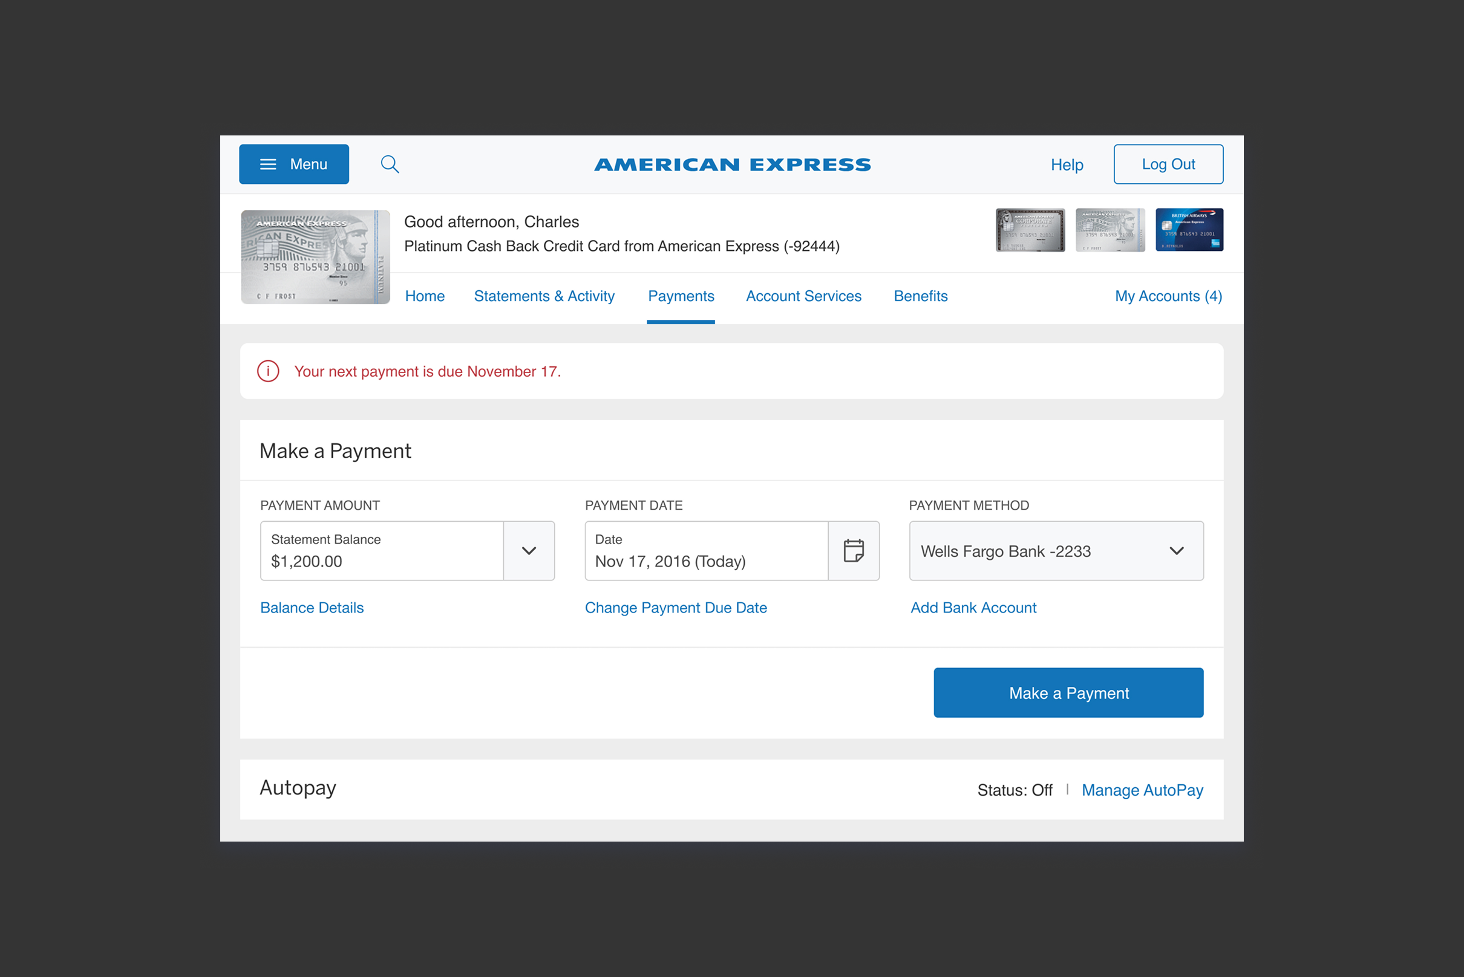Click the search magnifier icon
This screenshot has height=977, width=1464.
pos(390,164)
